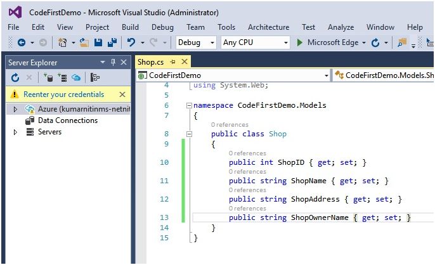Toggle pin on the Shop.cs tab

pyautogui.click(x=173, y=62)
